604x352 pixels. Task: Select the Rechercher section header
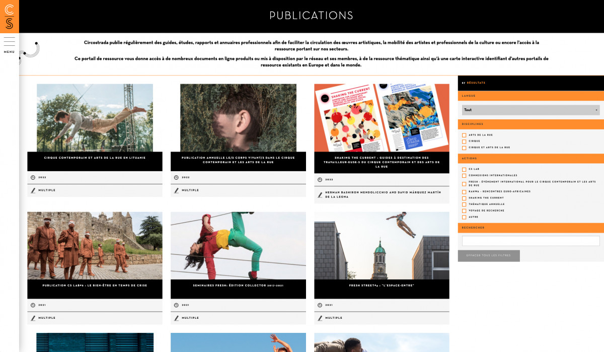pyautogui.click(x=531, y=228)
